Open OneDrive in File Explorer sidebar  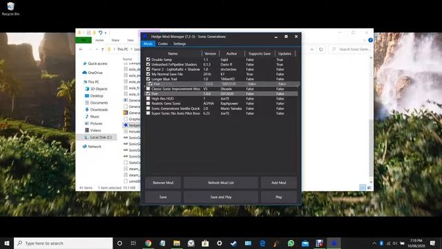pyautogui.click(x=93, y=73)
